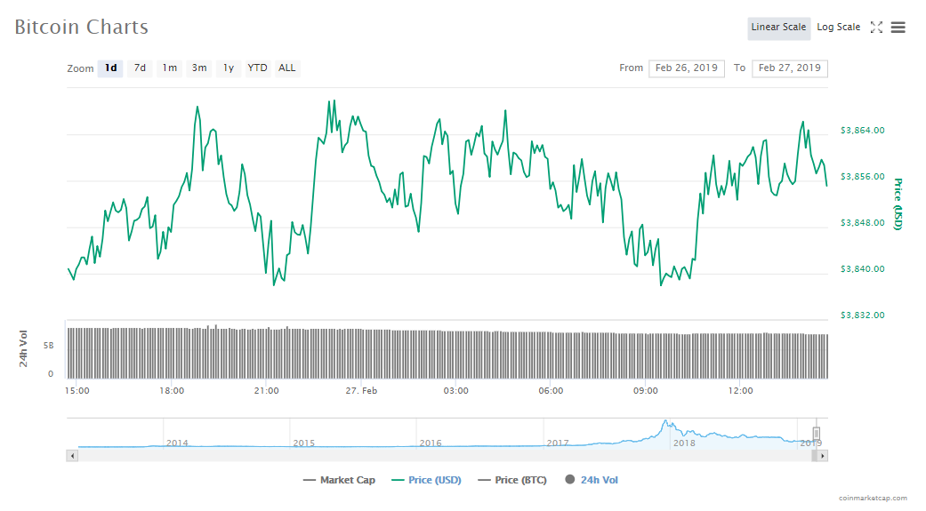
Task: Click the To date field
Action: (789, 68)
